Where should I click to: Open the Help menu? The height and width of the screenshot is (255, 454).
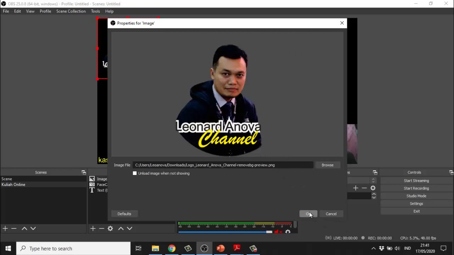pyautogui.click(x=109, y=11)
